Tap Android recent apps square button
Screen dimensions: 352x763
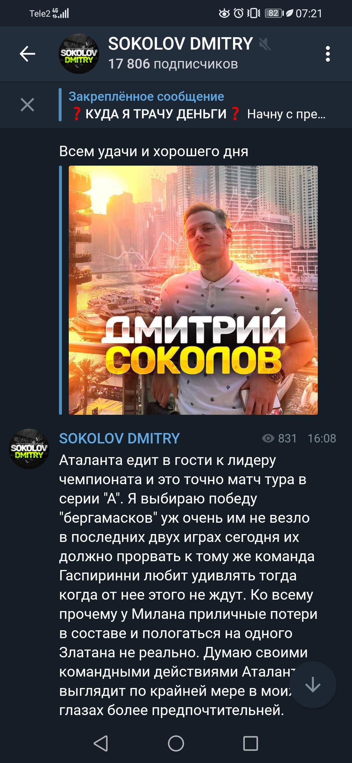click(x=251, y=743)
